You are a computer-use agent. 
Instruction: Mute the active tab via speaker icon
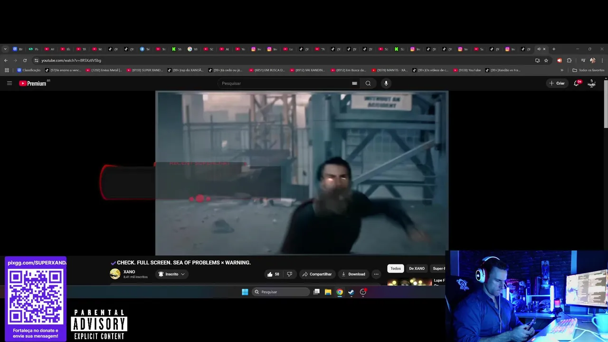pos(539,49)
